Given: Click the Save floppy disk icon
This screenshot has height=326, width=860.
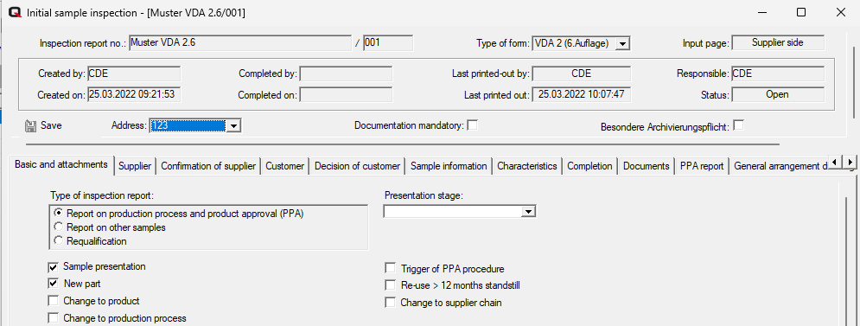Looking at the screenshot, I should pos(30,126).
